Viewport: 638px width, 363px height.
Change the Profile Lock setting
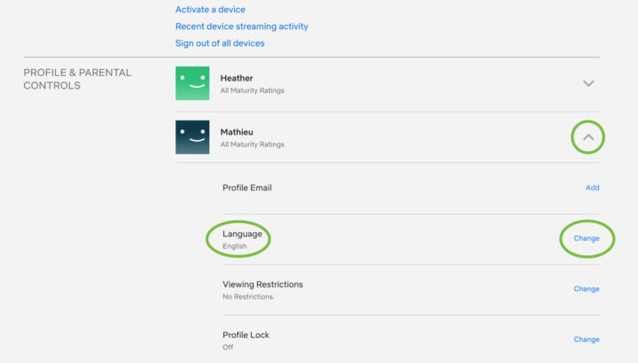coord(586,339)
